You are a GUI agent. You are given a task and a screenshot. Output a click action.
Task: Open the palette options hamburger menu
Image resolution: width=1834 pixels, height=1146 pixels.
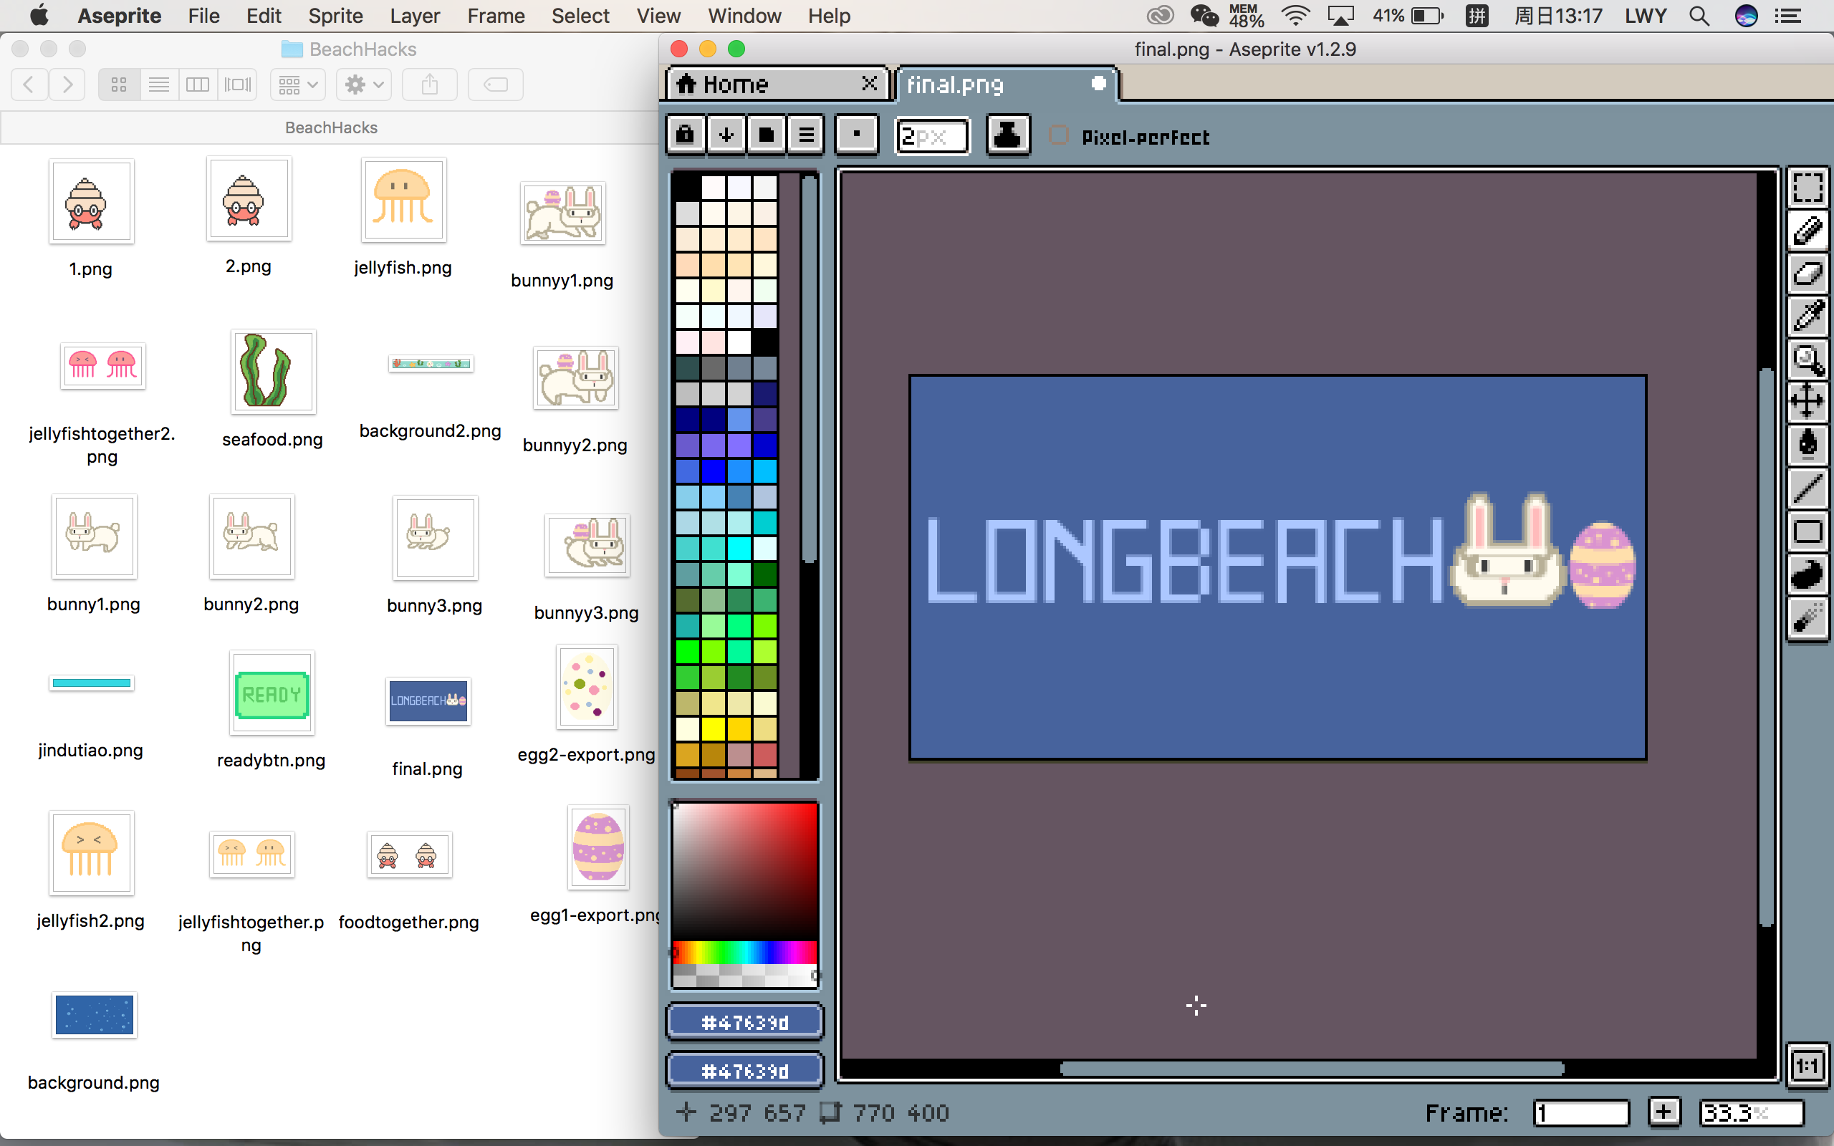point(807,135)
